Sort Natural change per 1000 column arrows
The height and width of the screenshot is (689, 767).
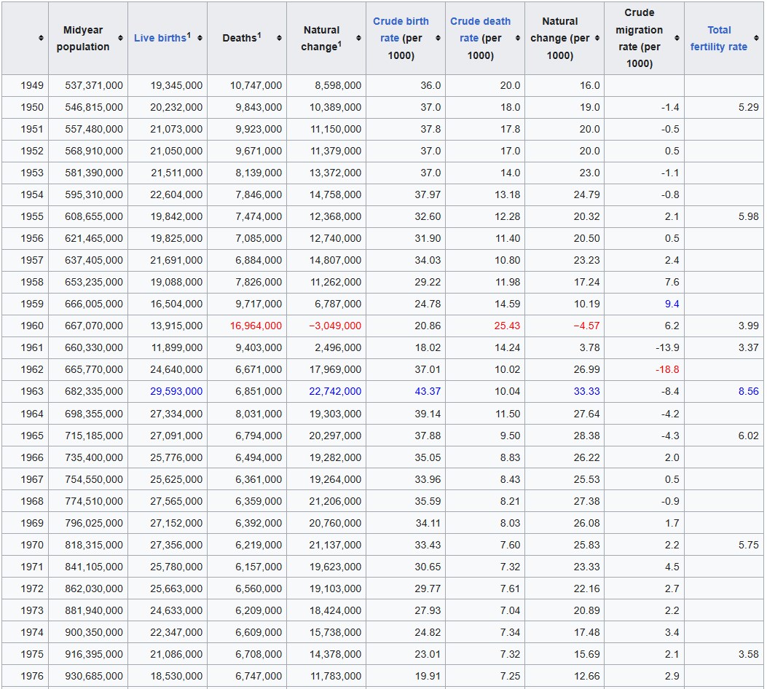[597, 38]
